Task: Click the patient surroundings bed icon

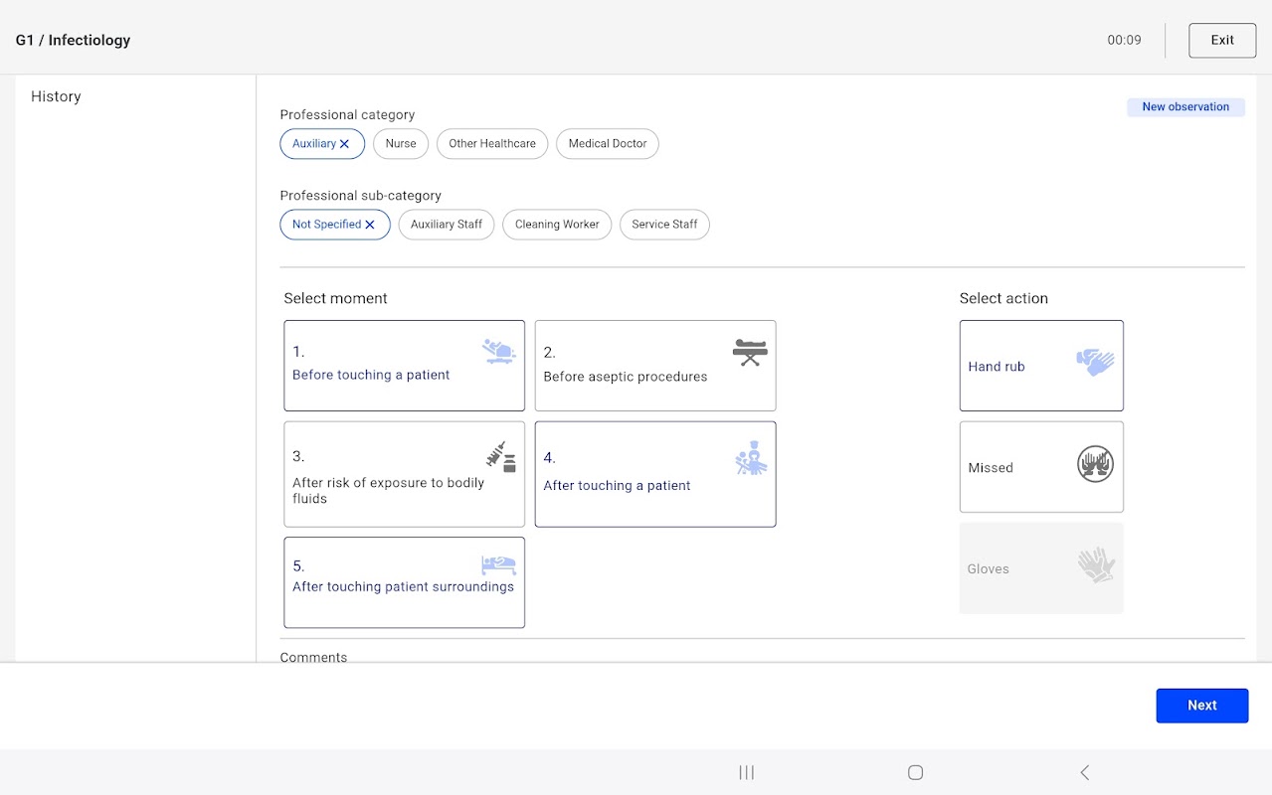Action: pyautogui.click(x=498, y=564)
